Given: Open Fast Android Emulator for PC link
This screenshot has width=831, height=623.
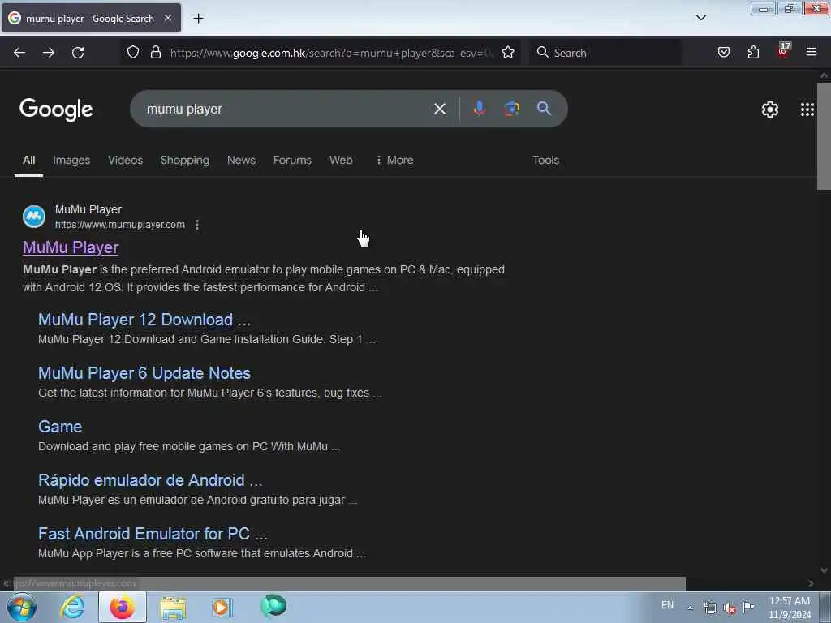Looking at the screenshot, I should tap(153, 534).
